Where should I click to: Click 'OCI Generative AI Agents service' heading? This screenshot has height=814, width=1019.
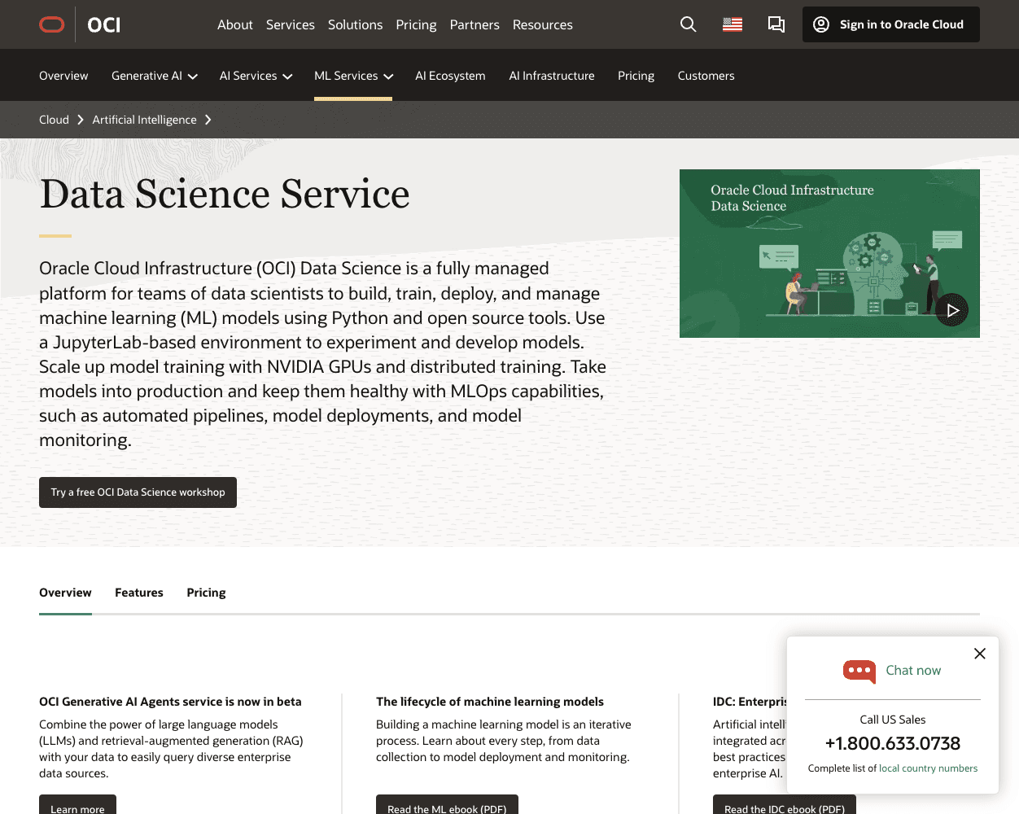[170, 702]
